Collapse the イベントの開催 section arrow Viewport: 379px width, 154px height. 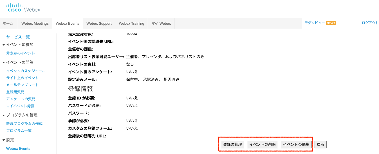point(4,62)
